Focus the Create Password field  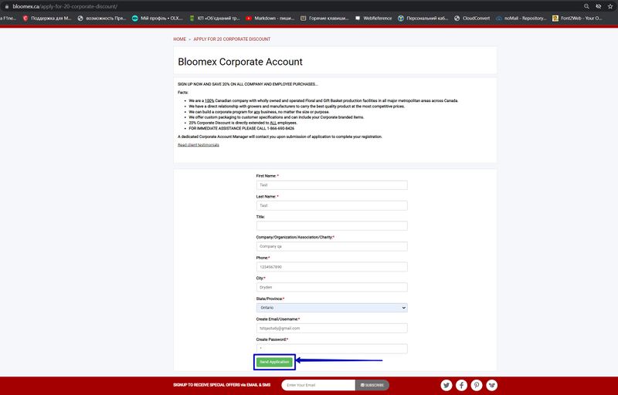pos(332,349)
